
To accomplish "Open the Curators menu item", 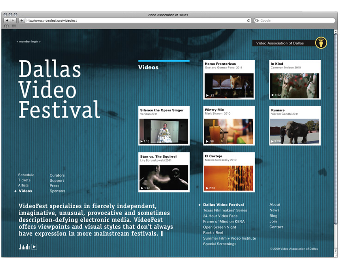I will point(57,175).
